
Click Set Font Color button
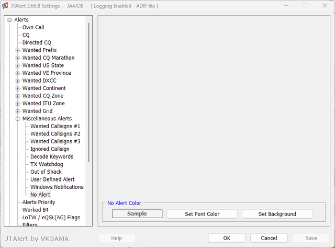[x=202, y=214]
